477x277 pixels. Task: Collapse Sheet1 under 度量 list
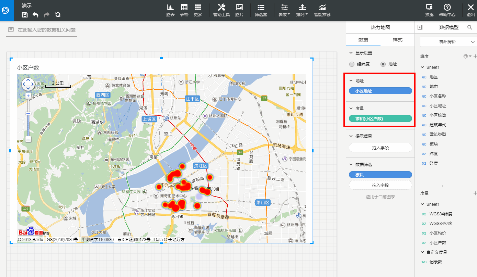point(423,204)
